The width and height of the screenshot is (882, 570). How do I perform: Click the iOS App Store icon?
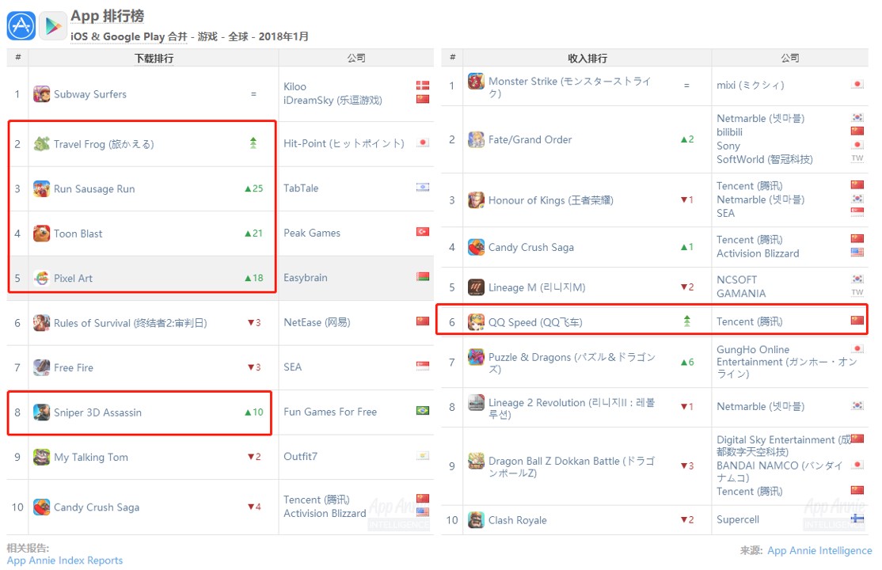[x=21, y=26]
